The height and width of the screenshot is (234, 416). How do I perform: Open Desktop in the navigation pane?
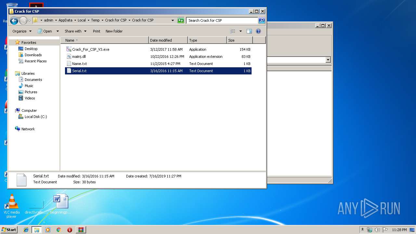point(31,49)
